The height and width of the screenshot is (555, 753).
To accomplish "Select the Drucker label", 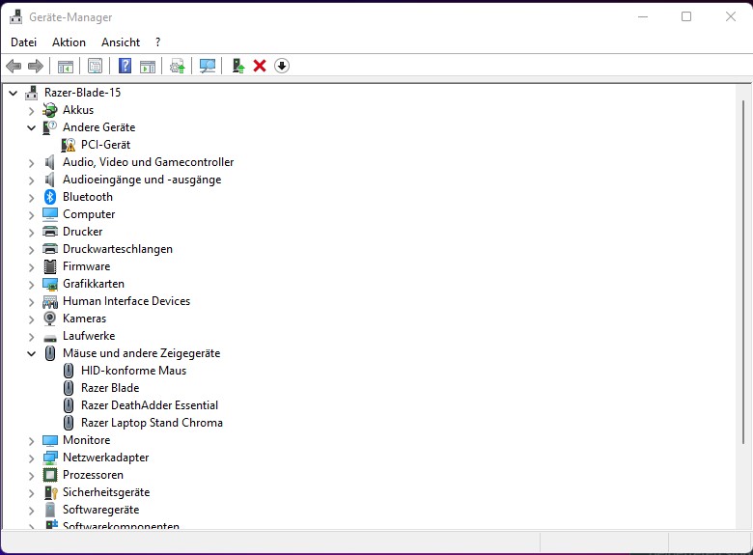I will point(83,232).
